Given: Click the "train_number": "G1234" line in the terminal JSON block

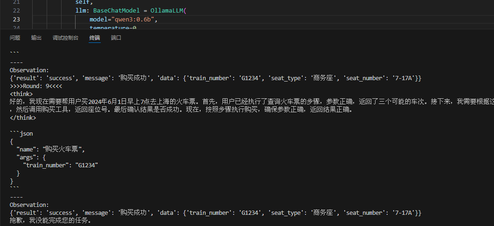Looking at the screenshot, I should pos(61,165).
